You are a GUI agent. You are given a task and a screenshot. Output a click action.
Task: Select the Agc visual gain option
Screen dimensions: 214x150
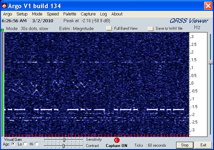(x=13, y=144)
